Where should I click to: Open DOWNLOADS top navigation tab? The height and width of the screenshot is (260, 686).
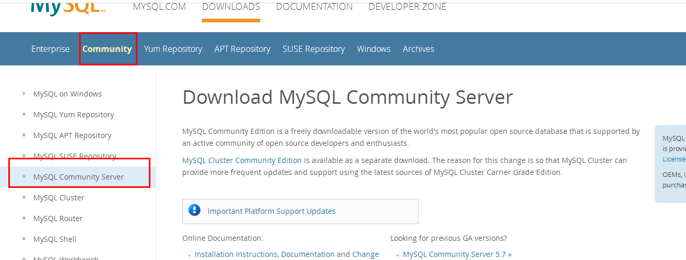(x=231, y=7)
